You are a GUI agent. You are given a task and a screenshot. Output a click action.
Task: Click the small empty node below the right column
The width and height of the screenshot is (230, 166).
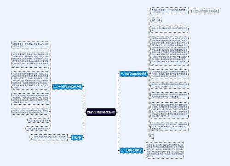(x=152, y=136)
